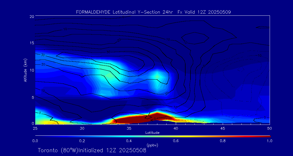Click latitude axis tick label 25
This screenshot has height=156, width=293.
point(35,128)
